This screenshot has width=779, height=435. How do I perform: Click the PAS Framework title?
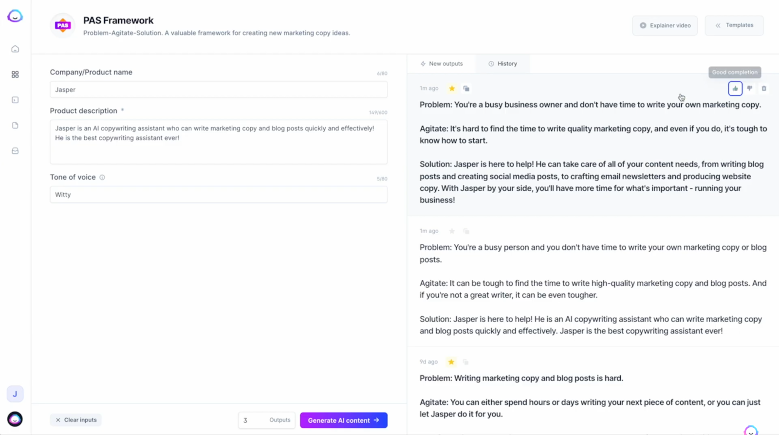tap(118, 20)
